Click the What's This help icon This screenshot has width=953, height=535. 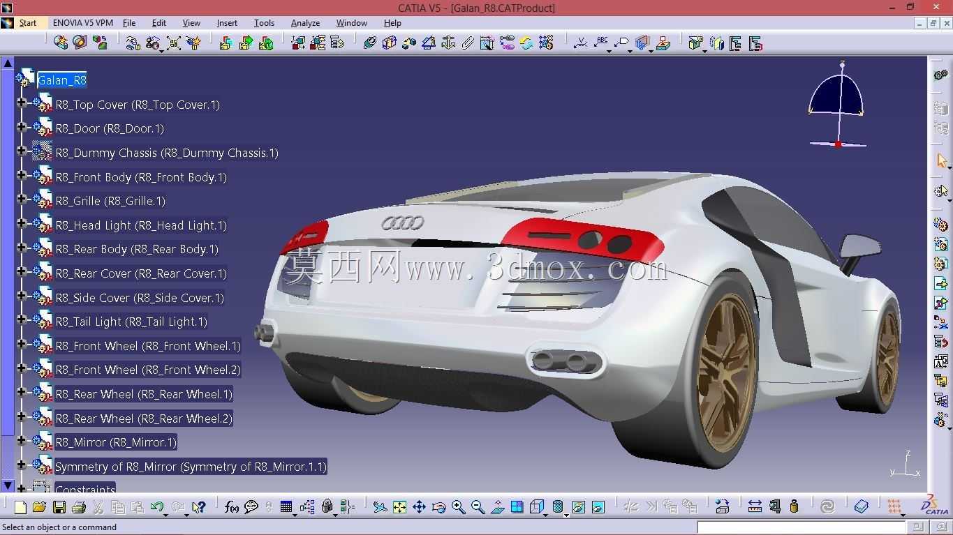(199, 507)
